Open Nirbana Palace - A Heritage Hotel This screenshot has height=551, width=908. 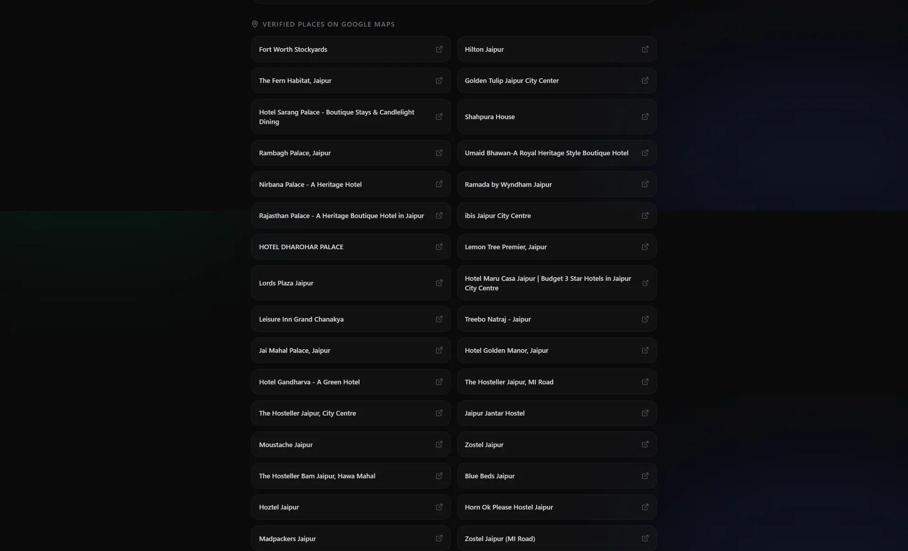click(x=350, y=184)
